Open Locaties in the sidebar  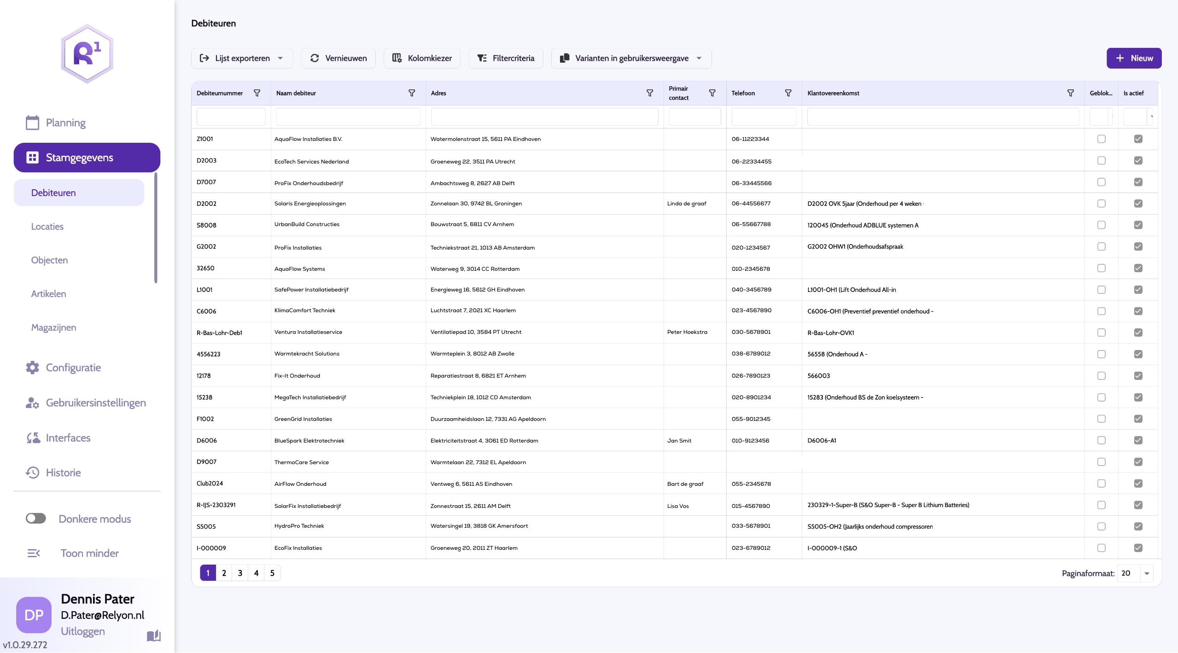point(47,227)
